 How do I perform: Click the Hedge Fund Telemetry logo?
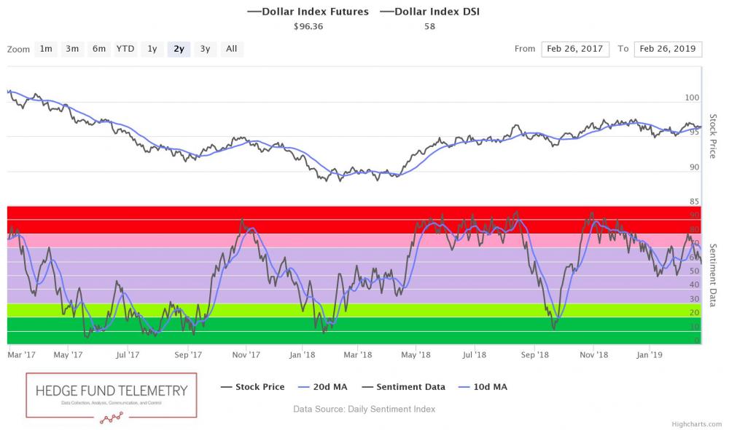112,397
